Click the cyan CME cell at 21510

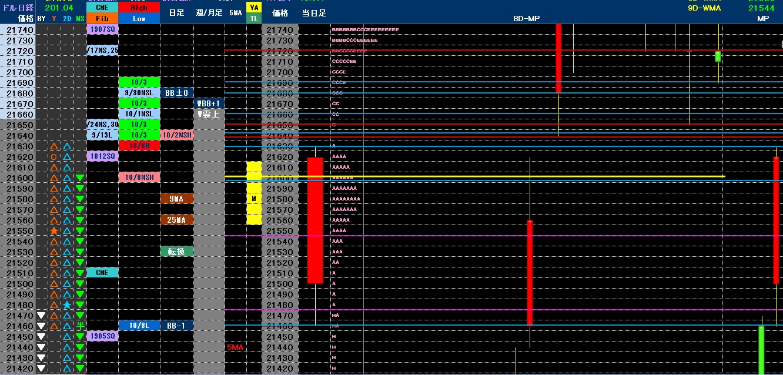coord(102,273)
